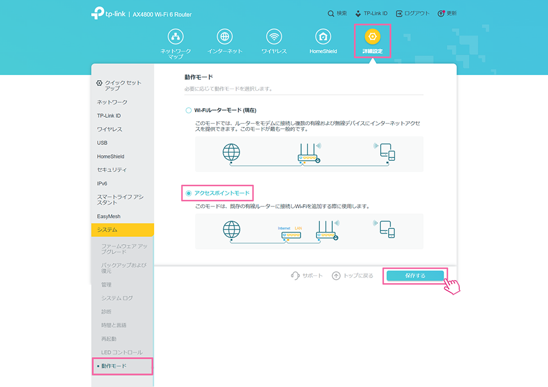The height and width of the screenshot is (387, 548).
Task: Expand ネットワーク in the sidebar
Action: point(112,102)
